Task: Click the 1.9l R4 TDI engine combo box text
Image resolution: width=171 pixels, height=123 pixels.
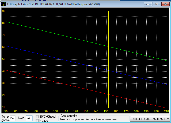Action: pyautogui.click(x=147, y=119)
